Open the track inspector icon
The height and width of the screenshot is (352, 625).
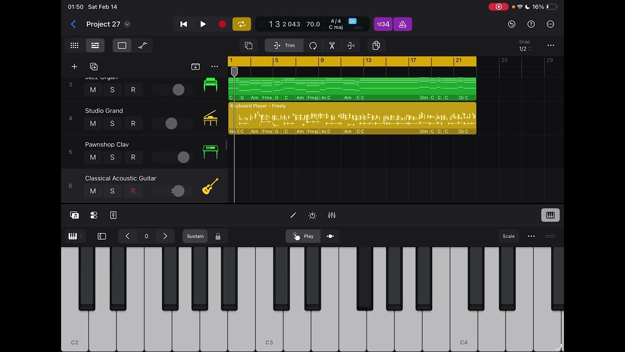[x=113, y=215]
